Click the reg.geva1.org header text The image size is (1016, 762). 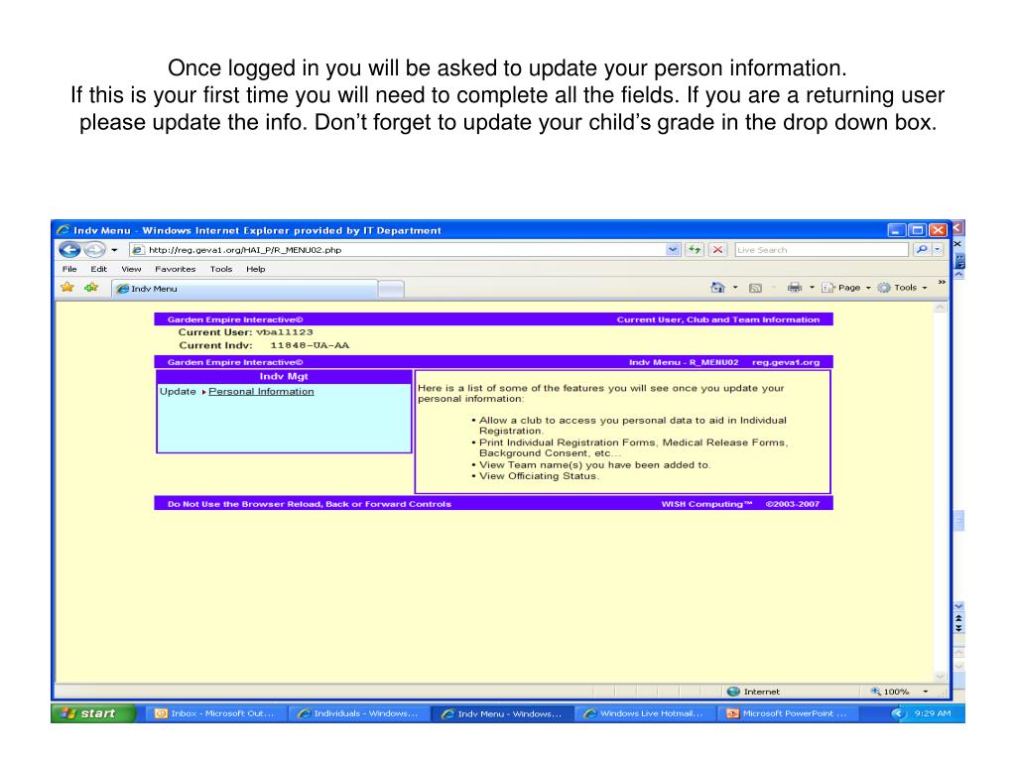click(786, 362)
